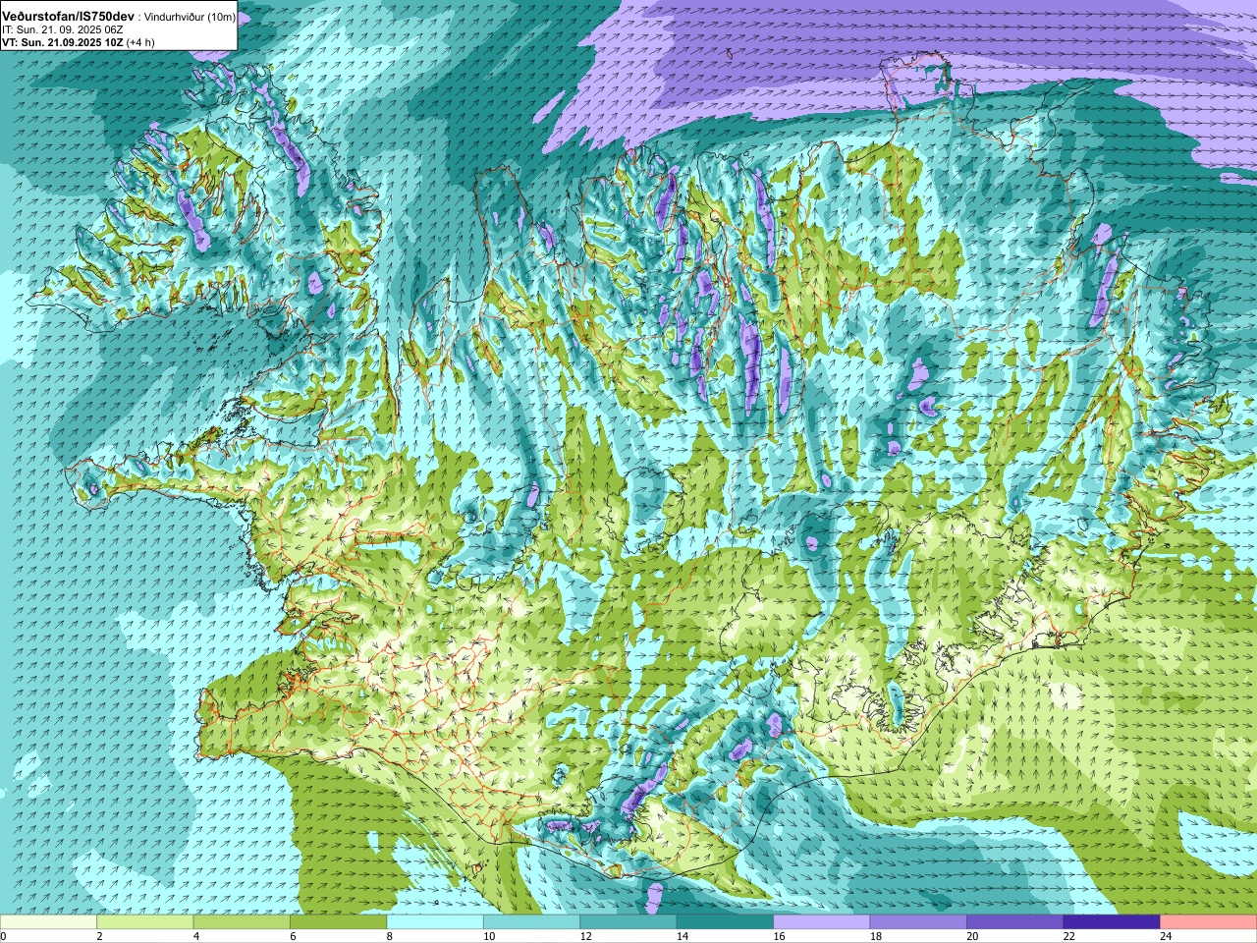Click the legend label '2'
This screenshot has width=1257, height=943.
pyautogui.click(x=99, y=936)
